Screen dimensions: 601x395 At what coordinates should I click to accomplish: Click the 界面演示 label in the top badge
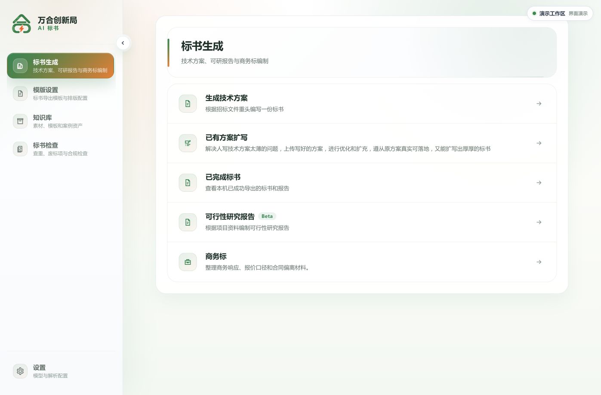[x=578, y=13]
